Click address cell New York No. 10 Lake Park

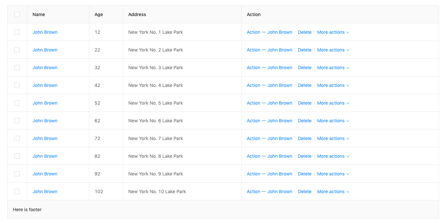[x=157, y=192]
